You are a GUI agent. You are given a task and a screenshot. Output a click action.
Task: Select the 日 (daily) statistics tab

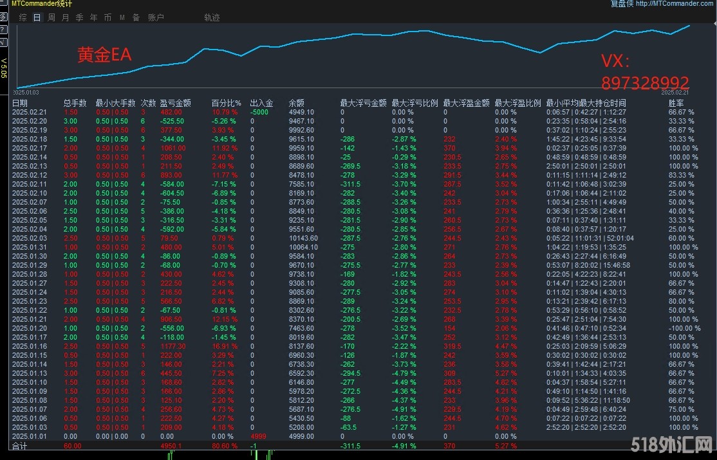point(37,17)
